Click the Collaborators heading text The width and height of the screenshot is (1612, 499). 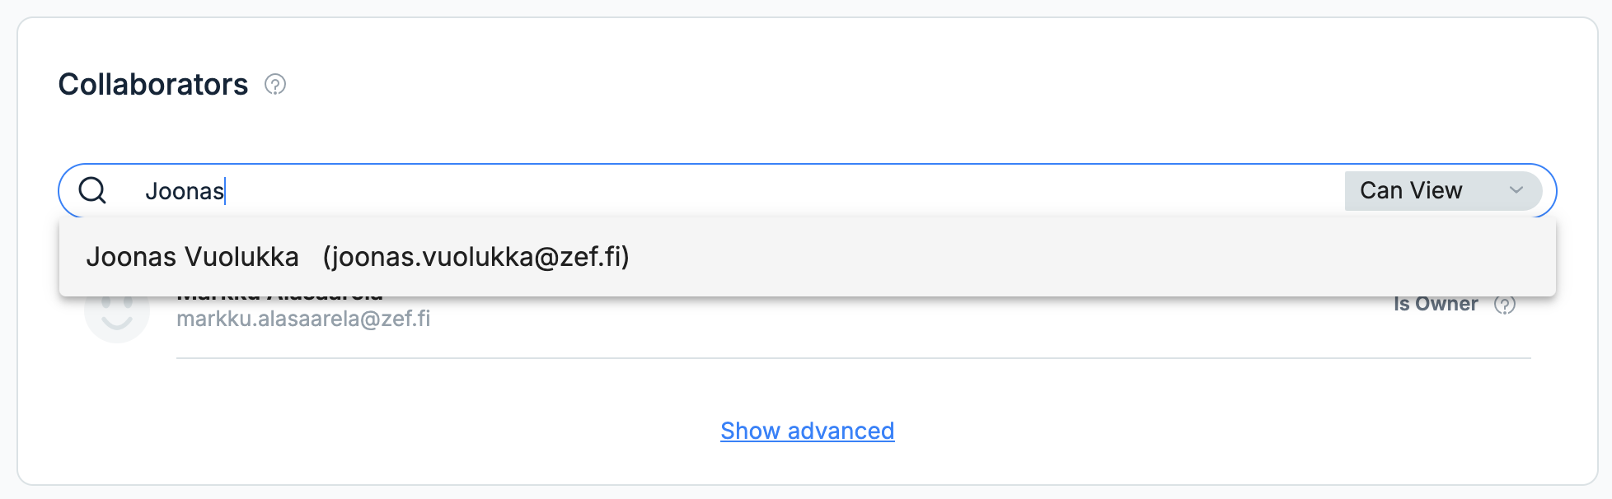pyautogui.click(x=153, y=84)
